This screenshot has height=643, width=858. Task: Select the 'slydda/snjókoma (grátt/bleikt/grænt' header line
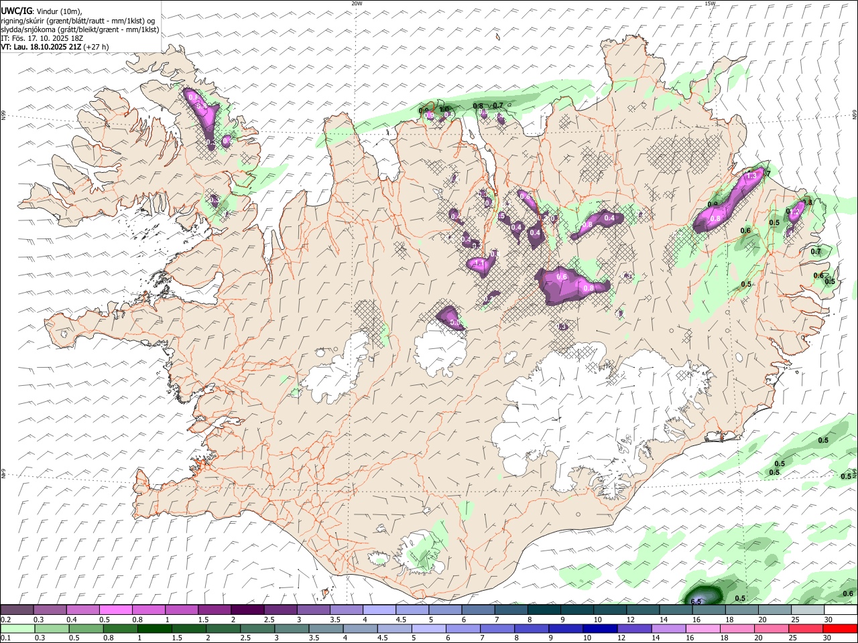(x=80, y=29)
